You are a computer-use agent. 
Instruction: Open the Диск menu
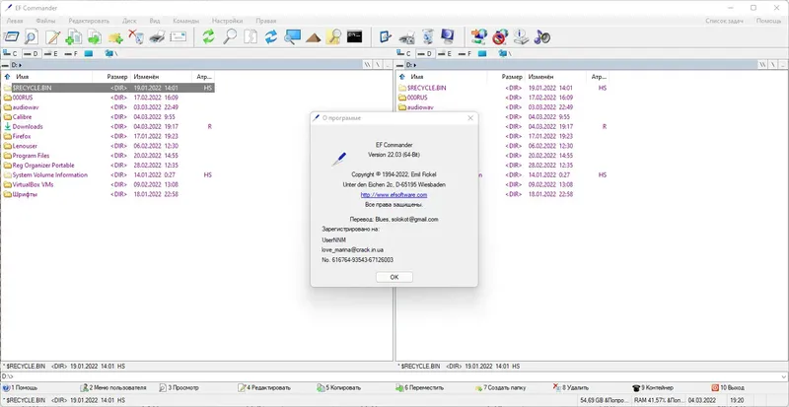pos(129,21)
